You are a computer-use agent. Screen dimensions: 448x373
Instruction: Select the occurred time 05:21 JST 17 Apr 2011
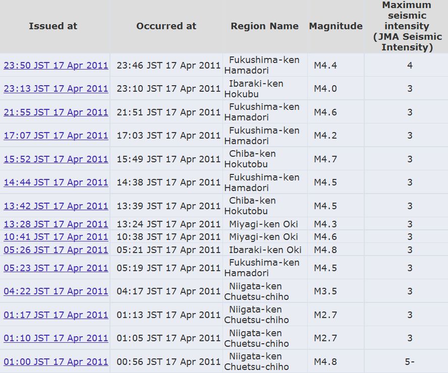[x=169, y=250]
